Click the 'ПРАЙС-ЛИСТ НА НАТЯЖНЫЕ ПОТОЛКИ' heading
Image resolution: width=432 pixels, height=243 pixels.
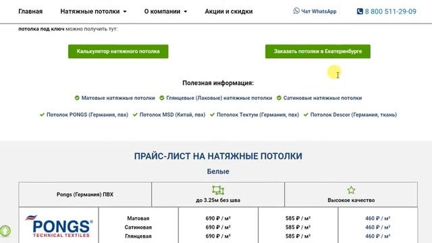(218, 156)
